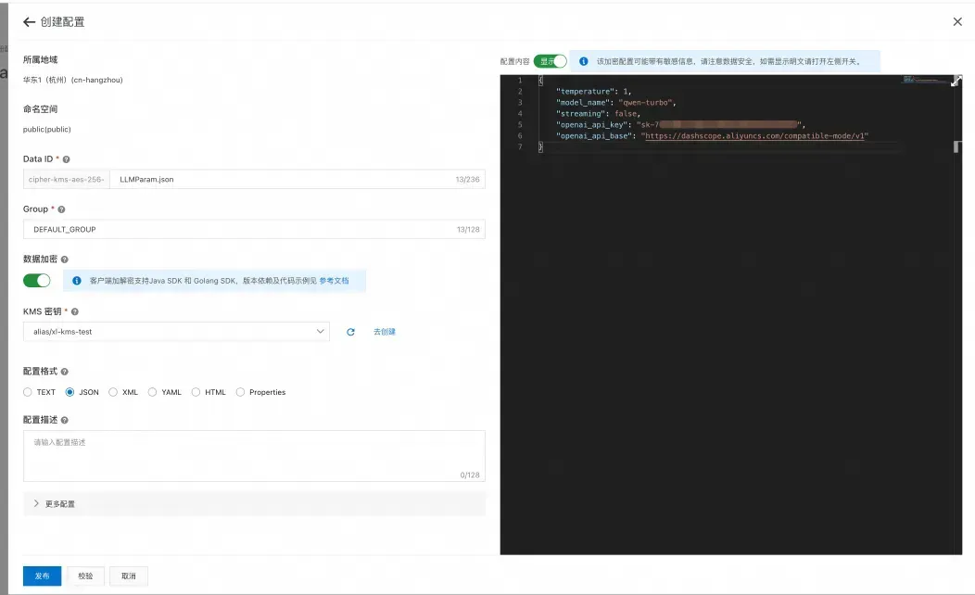Click the help icon beside 数据加密
The height and width of the screenshot is (595, 975).
click(x=64, y=260)
